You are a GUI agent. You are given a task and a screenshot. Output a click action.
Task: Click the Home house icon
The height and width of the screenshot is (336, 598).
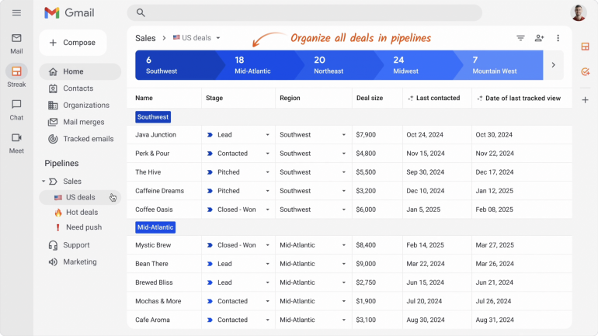[x=53, y=71]
